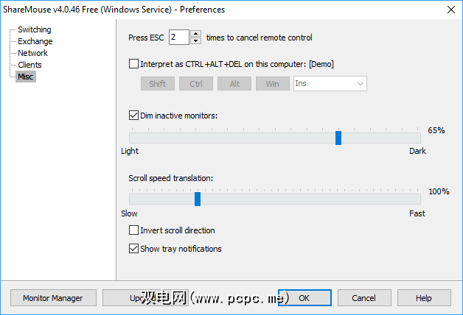
Task: Close the Preferences window
Action: (x=450, y=10)
